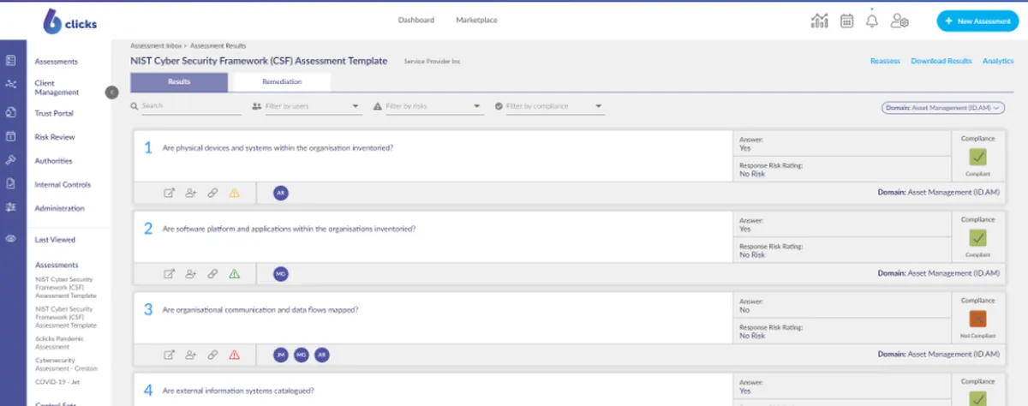Image resolution: width=1028 pixels, height=406 pixels.
Task: Select Administration in the sidebar
Action: [x=60, y=208]
